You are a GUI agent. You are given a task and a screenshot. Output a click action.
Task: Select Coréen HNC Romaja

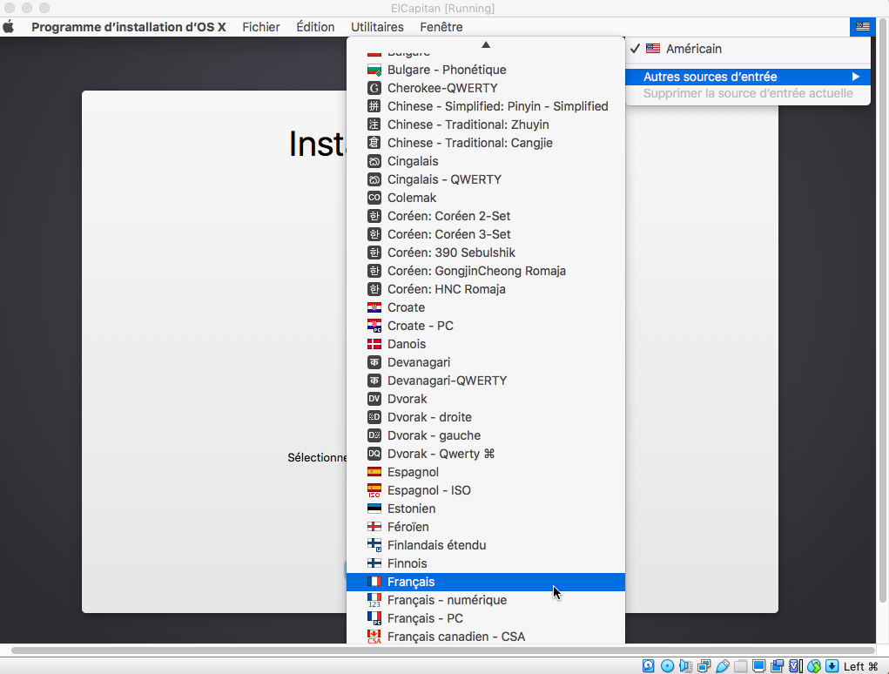pyautogui.click(x=485, y=289)
